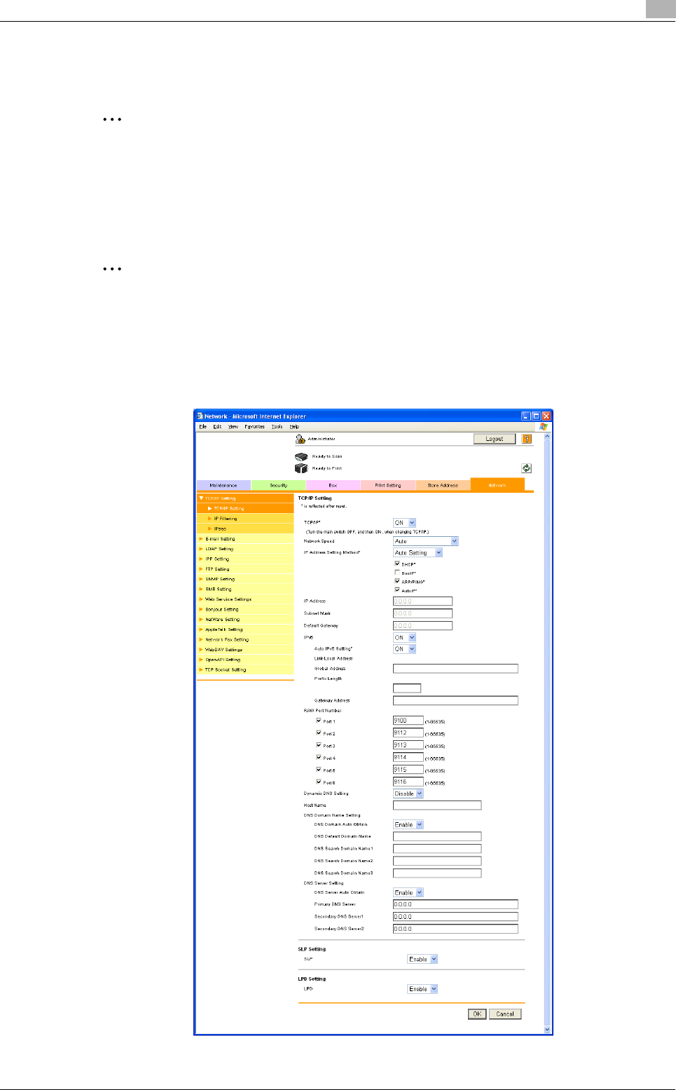Viewport: 676px width, 1090px height.
Task: Open the Tools menu
Action: tap(277, 426)
